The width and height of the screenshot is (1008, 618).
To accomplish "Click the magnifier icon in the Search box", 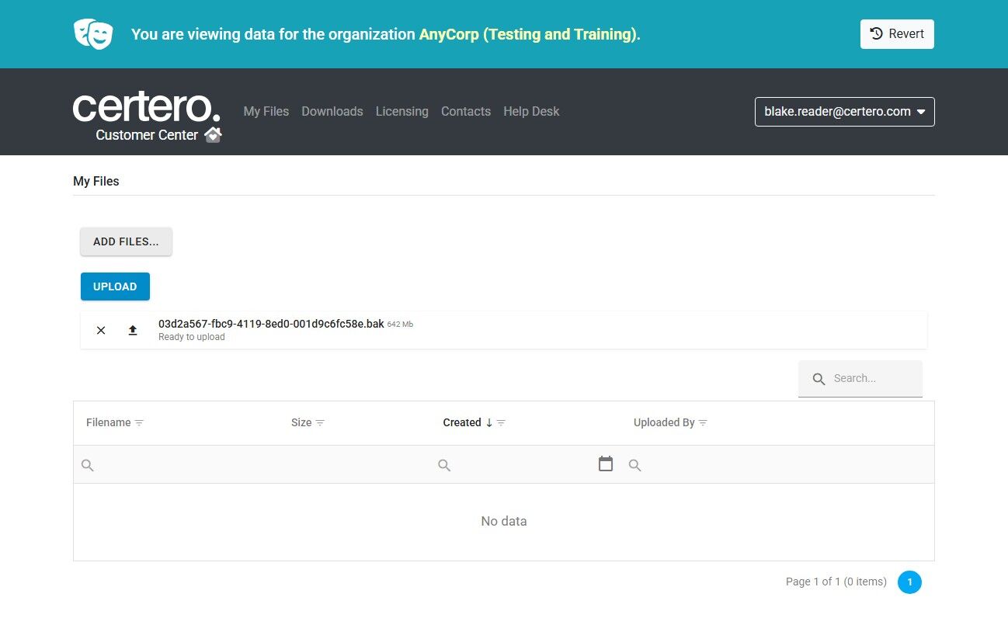I will (819, 379).
